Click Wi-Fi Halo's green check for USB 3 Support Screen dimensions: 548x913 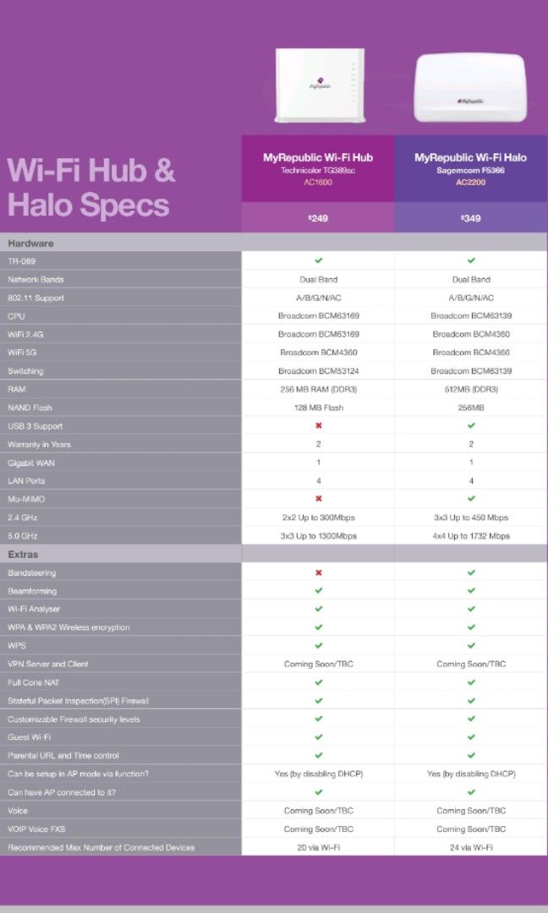(x=471, y=426)
